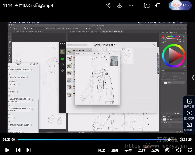Enable picture-in-picture mini player mode
The width and height of the screenshot is (195, 155).
click(147, 5)
